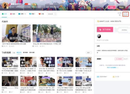Image resolution: width=130 pixels, height=94 pixels.
Task: Open the 改变我一生的书 video thumbnail
Action: pyautogui.click(x=28, y=62)
